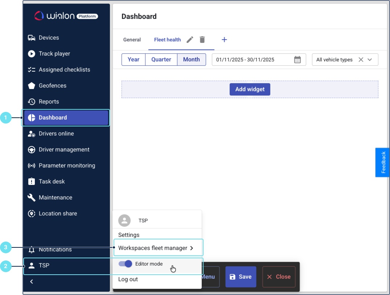The width and height of the screenshot is (390, 295).
Task: Select the Quarter period option
Action: [x=161, y=60]
